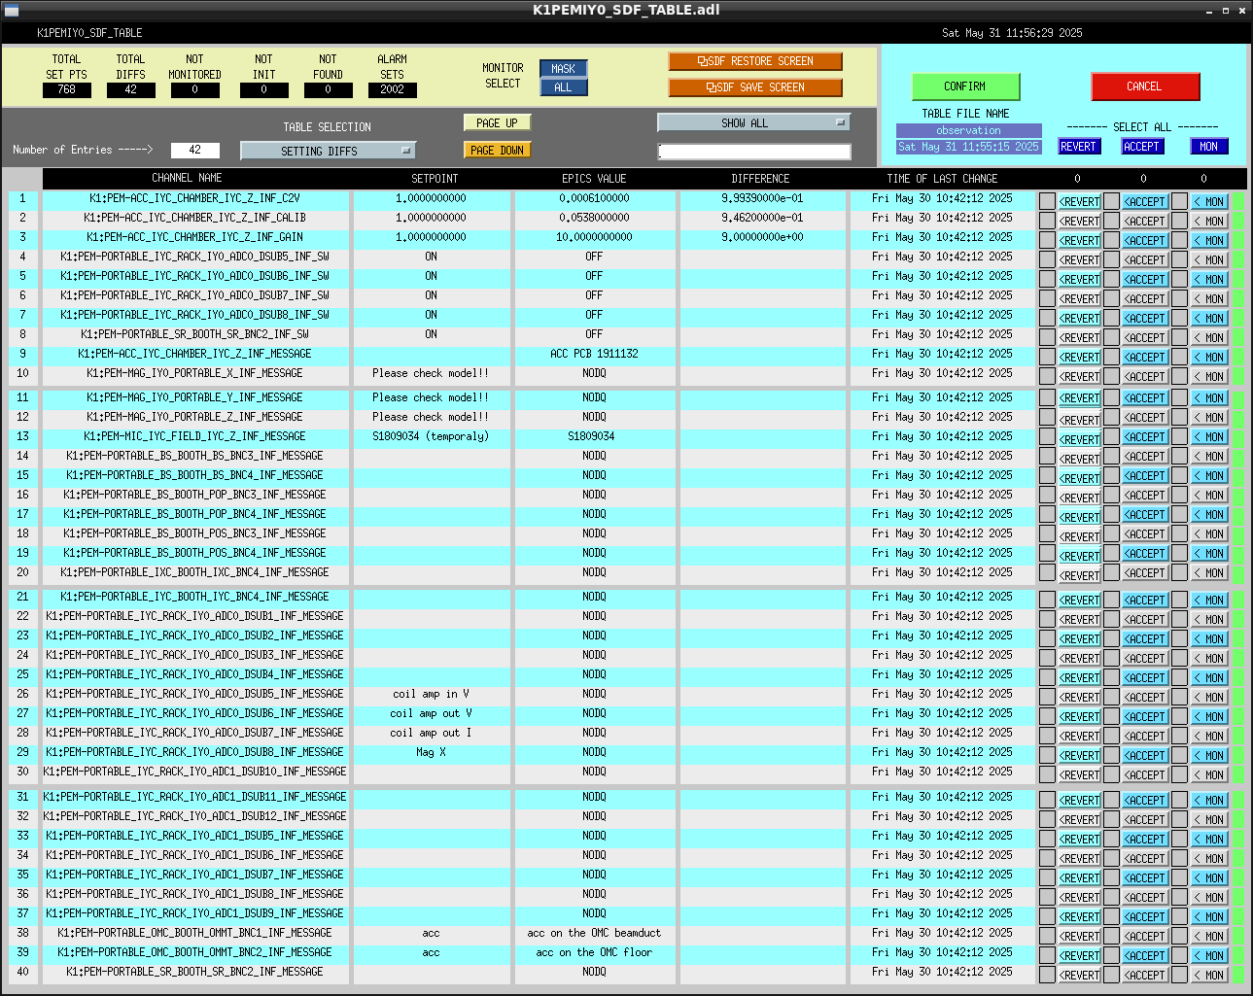Click the TOTAL SET PTS value 768
The image size is (1253, 996).
(x=66, y=89)
